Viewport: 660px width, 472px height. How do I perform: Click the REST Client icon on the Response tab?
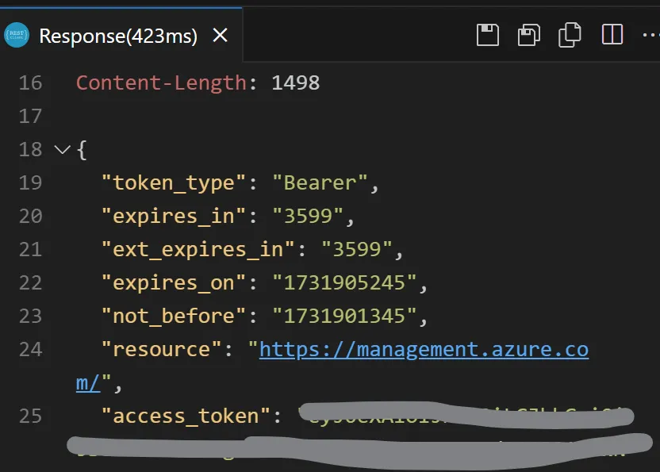(17, 35)
